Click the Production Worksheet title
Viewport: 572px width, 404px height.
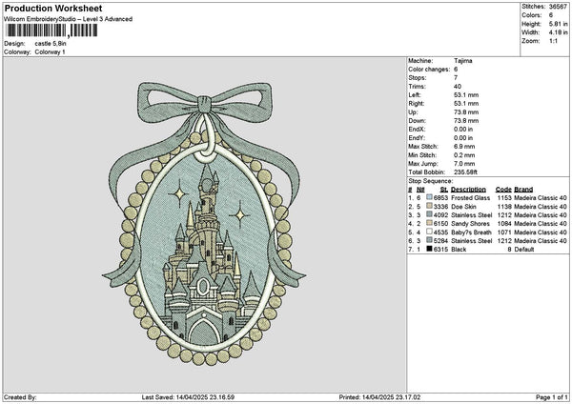coord(52,7)
